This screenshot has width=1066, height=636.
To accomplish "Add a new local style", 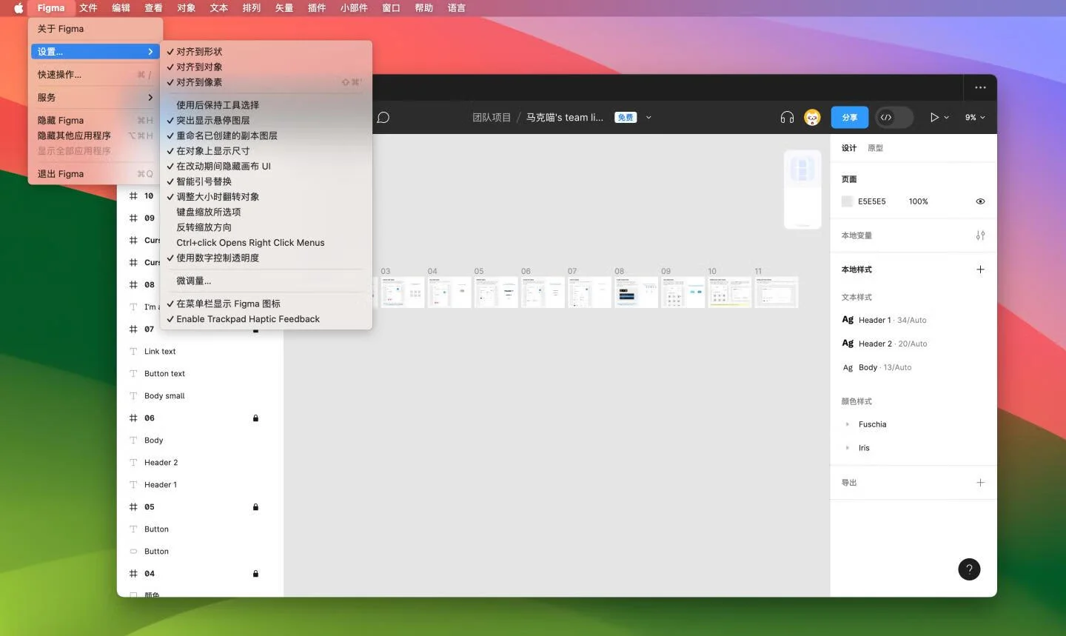I will [980, 270].
